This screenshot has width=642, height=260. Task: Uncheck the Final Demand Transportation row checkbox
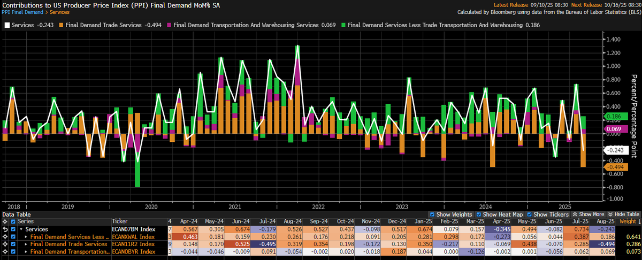[13, 251]
